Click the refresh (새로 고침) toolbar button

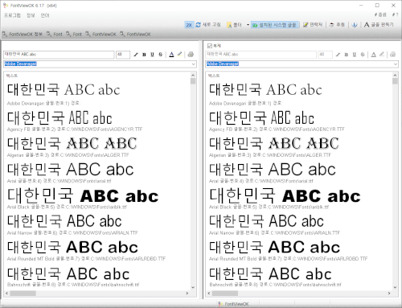tap(208, 25)
